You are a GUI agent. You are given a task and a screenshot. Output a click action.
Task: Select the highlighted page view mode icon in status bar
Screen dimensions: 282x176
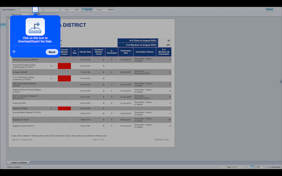click(251, 167)
